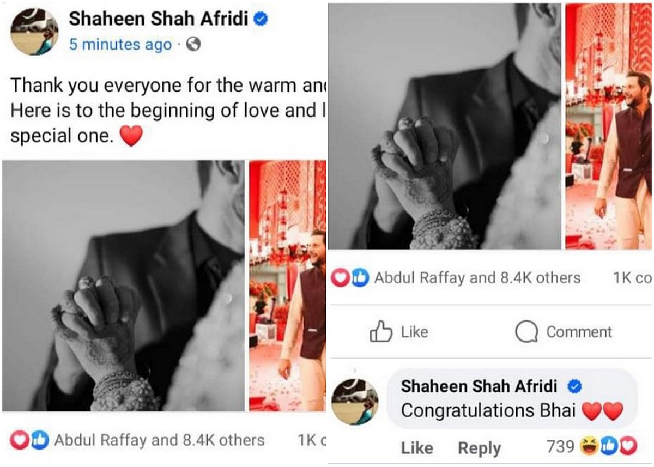Click the thumbs-up Like icon
The height and width of the screenshot is (467, 654).
click(380, 331)
